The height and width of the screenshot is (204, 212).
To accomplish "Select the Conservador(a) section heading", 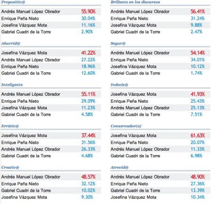I will point(126,126).
